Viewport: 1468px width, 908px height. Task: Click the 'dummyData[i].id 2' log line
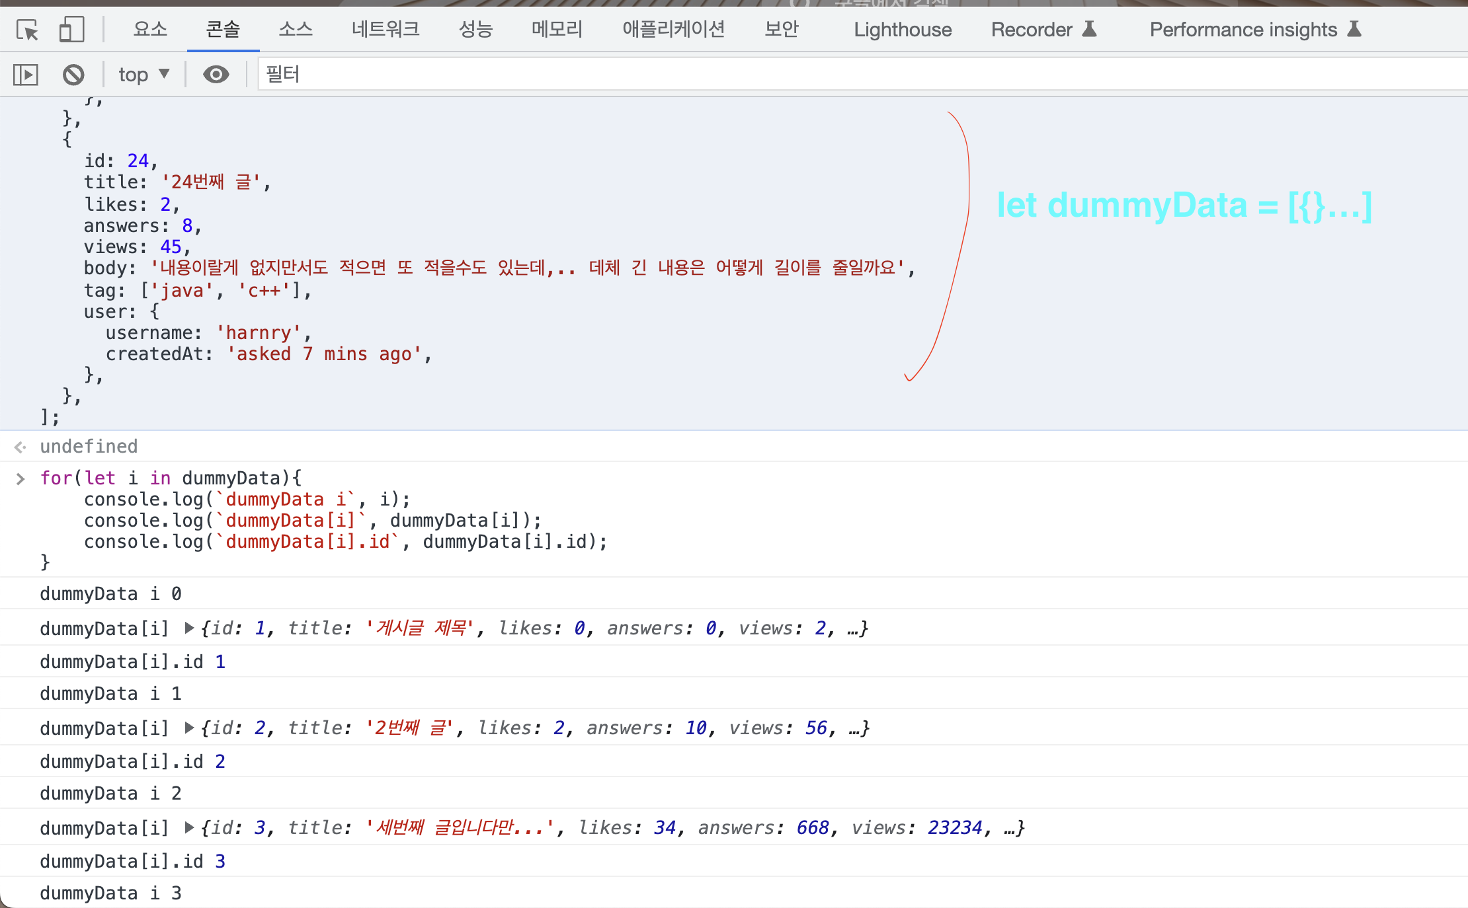[x=132, y=761]
